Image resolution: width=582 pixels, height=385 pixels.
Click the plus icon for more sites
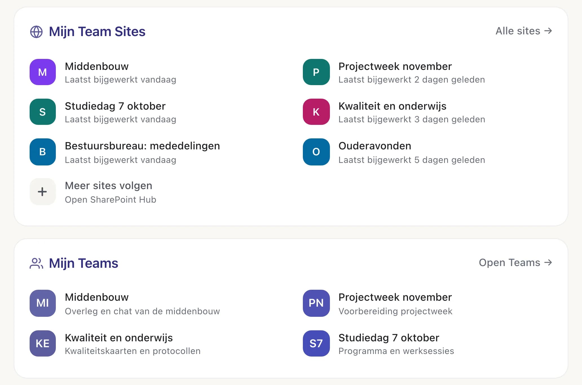point(43,192)
